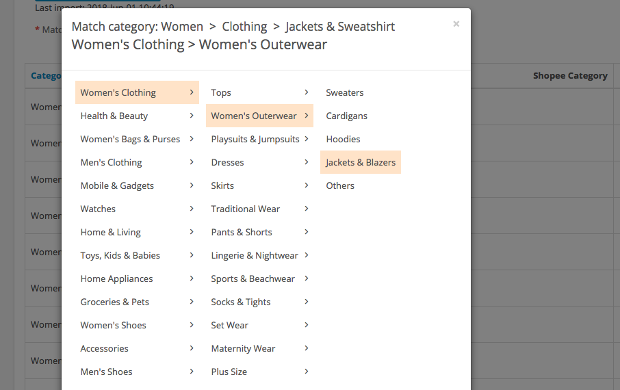Pick the Hoodies option
This screenshot has width=620, height=390.
(343, 139)
